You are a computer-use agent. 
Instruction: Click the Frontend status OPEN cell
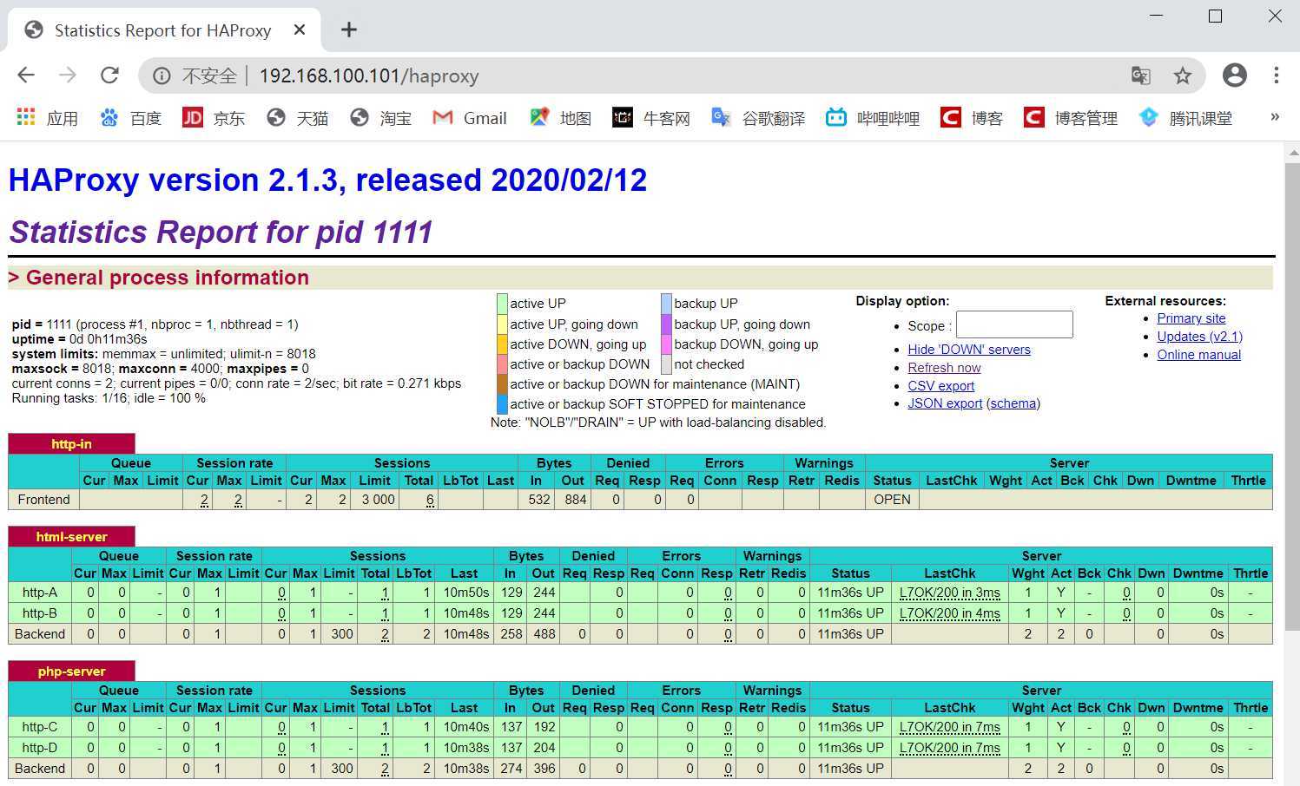coord(892,500)
